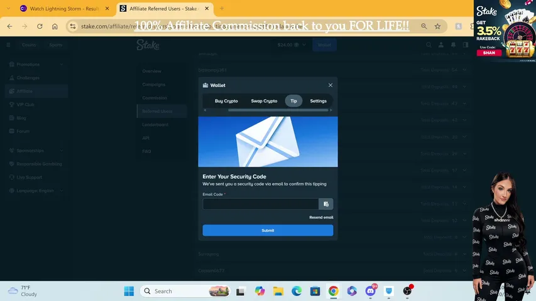Open Affiliate in the sidebar
Screen dimensions: 536x301
(36, 91)
